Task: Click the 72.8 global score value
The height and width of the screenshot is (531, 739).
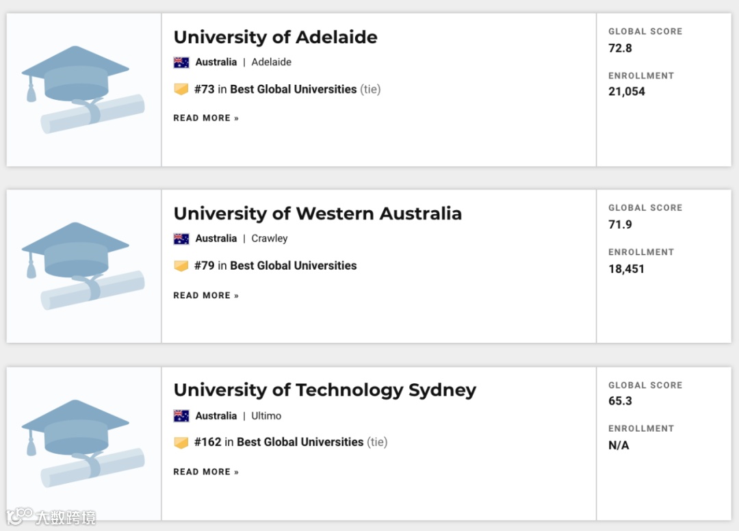Action: (x=620, y=48)
